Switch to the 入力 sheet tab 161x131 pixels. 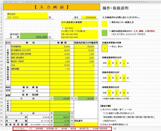[30, 129]
